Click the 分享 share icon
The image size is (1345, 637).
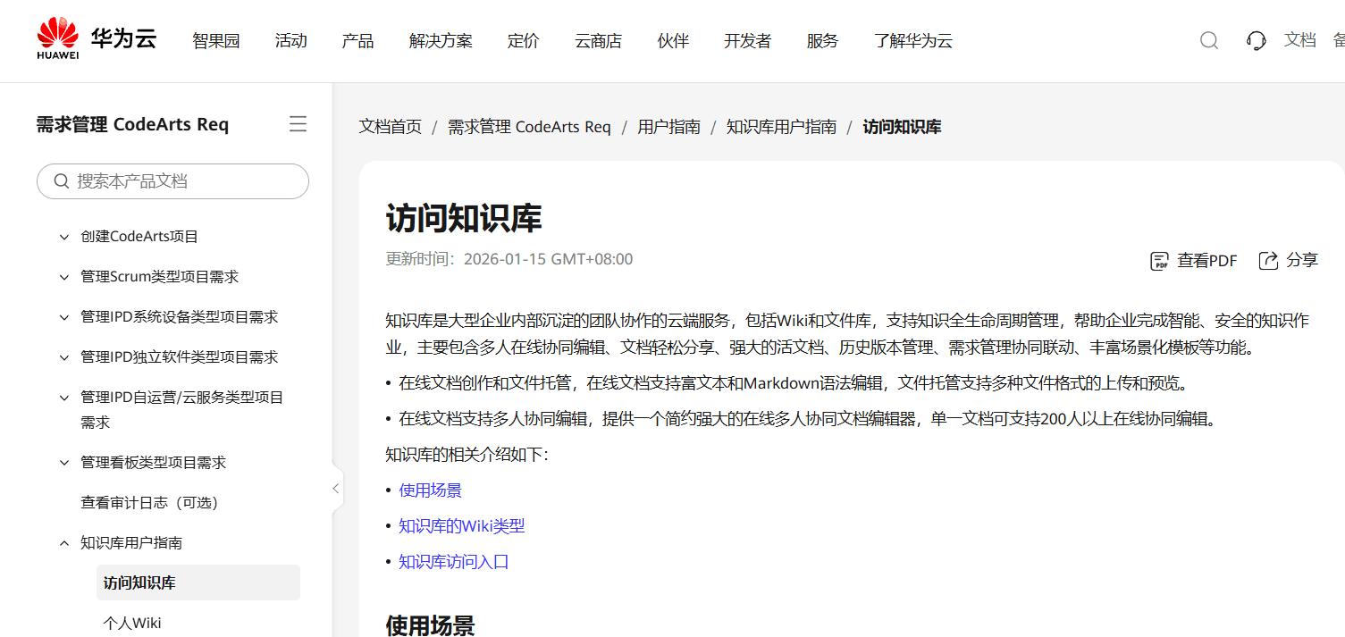coord(1268,261)
